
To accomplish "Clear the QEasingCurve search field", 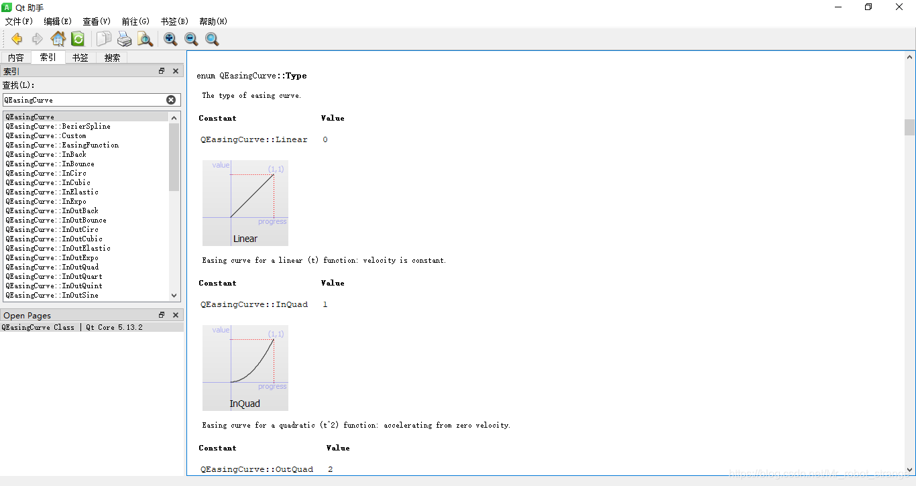I will (171, 100).
